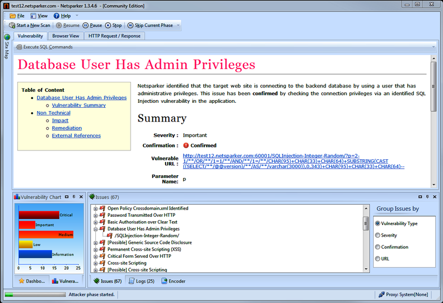
Task: Expand Generic Source Code Disclosure node
Action: coord(95,243)
